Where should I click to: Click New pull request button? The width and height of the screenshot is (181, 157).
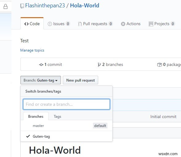[80, 80]
